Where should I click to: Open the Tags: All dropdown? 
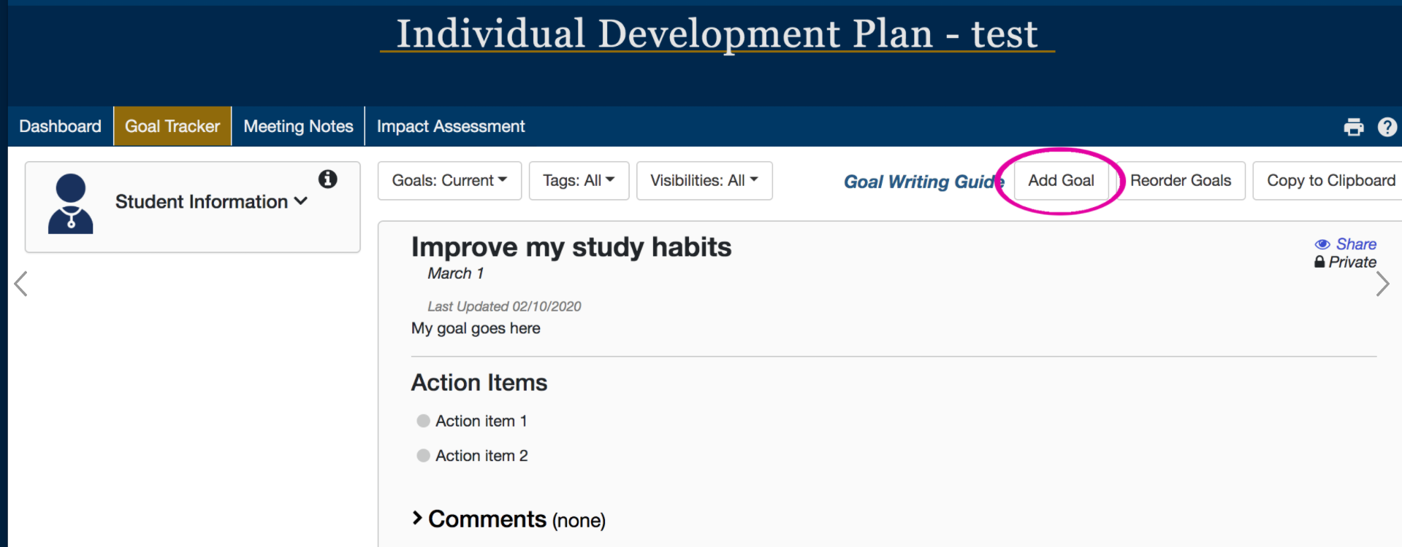578,180
